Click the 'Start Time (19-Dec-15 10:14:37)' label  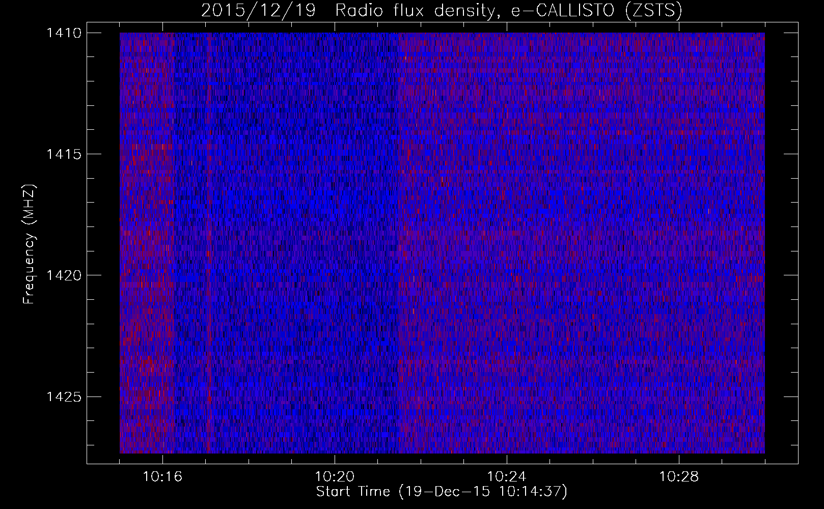(x=442, y=492)
